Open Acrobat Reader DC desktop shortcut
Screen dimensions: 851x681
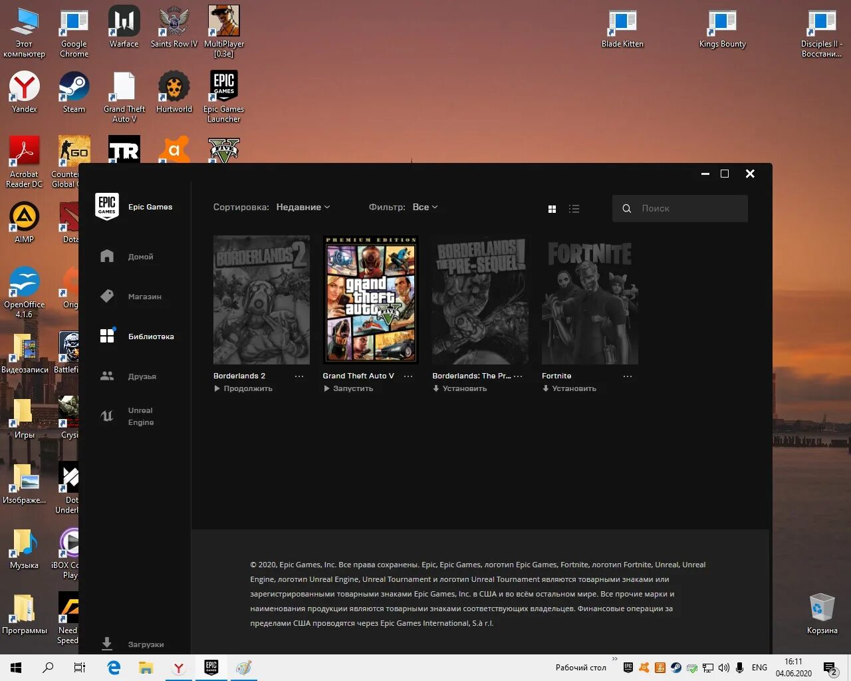25,162
